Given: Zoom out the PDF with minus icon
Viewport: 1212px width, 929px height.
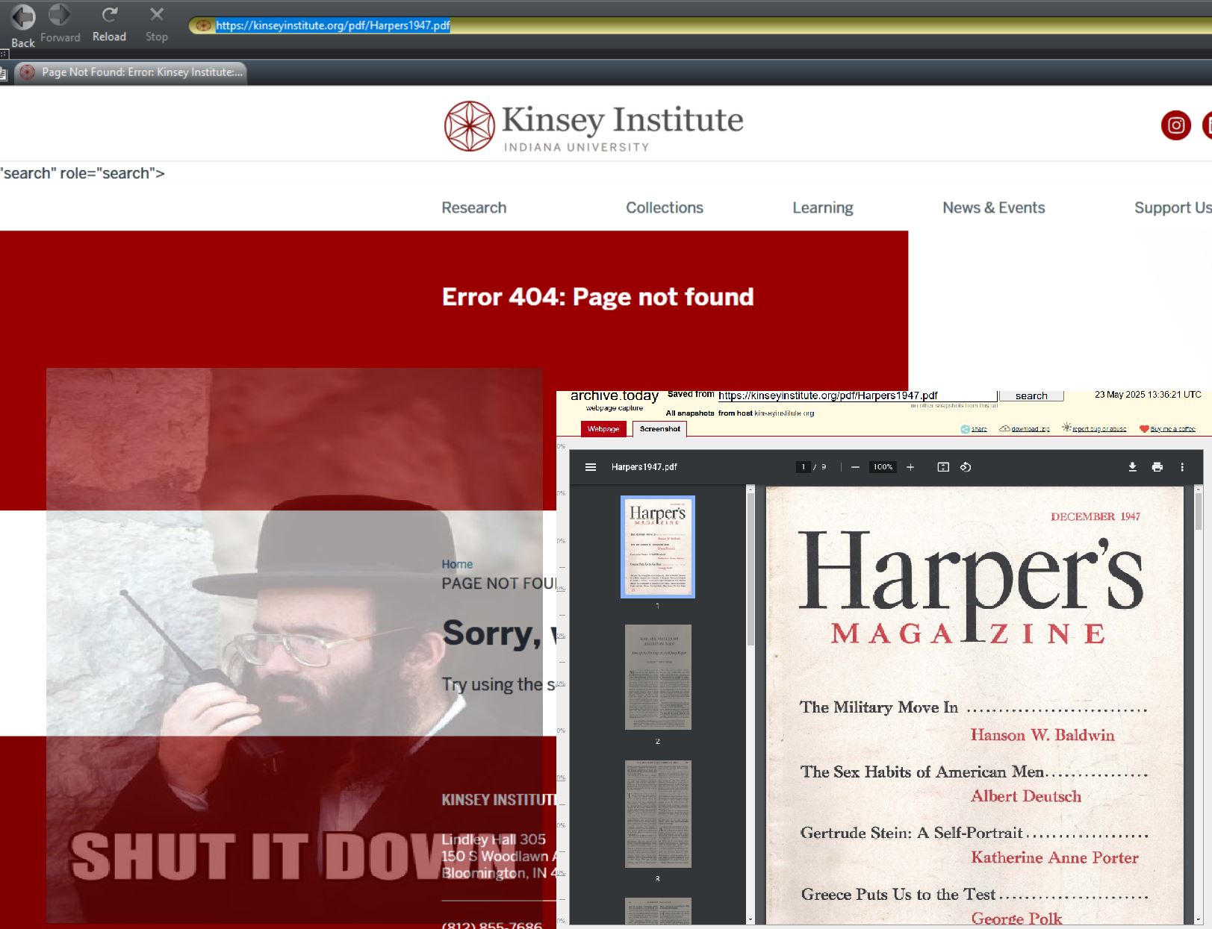Looking at the screenshot, I should tap(856, 467).
